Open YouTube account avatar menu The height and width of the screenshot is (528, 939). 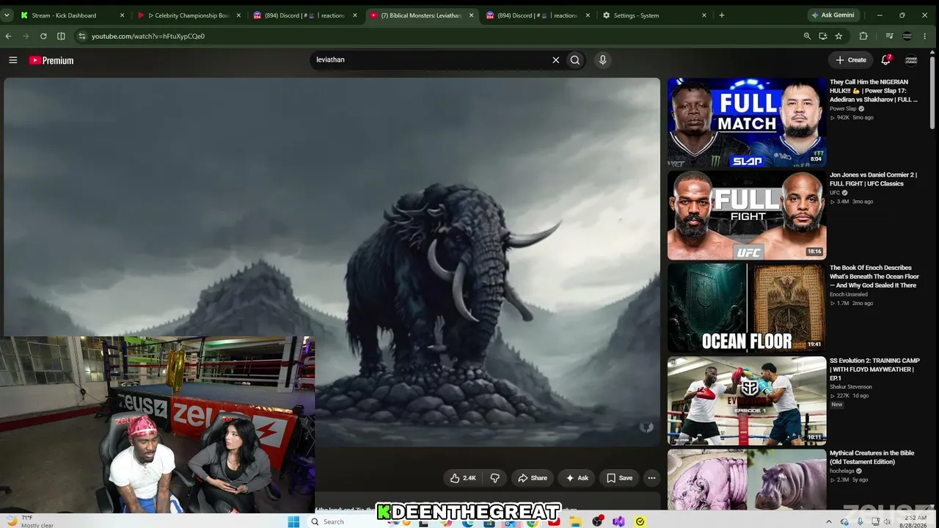tap(911, 60)
